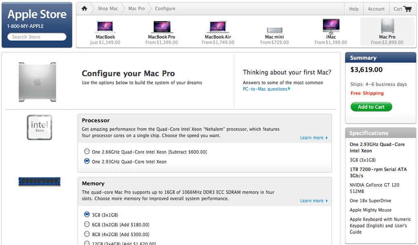
Task: Select 6GB (3x2GB) memory option
Action: pos(87,224)
